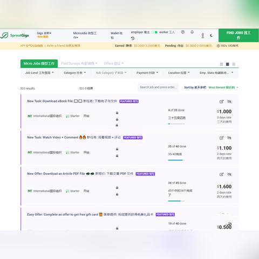Click the Earned amount value
Image resolution: width=259 pixels, height=259 pixels.
coord(147,46)
